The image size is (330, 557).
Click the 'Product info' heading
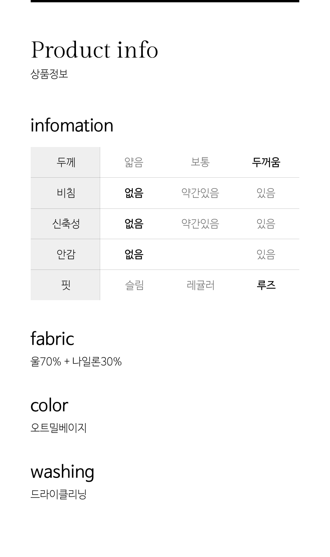94,50
